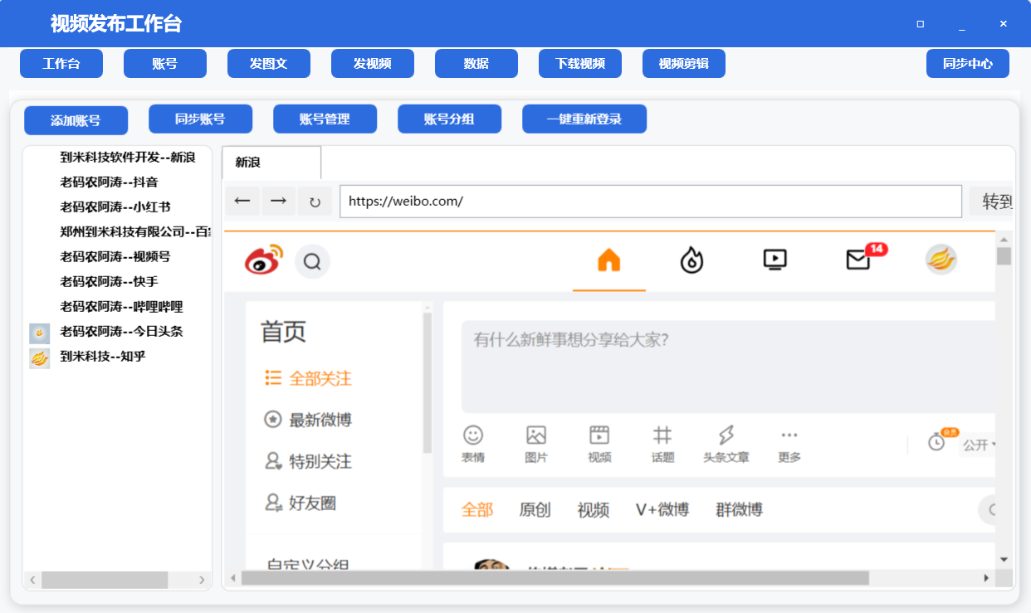Open the 数据 menu
Viewport: 1031px width, 613px height.
pos(476,63)
